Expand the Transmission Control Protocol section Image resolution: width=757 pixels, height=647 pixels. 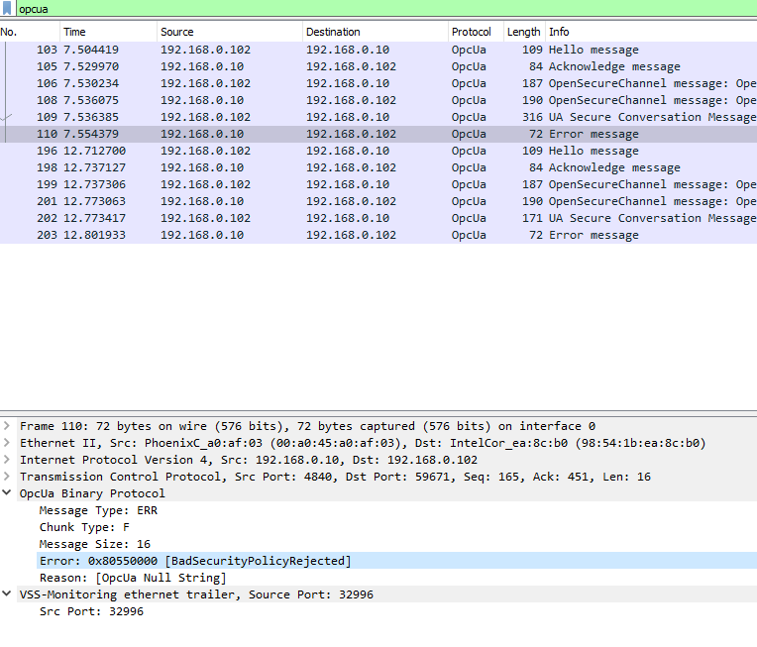click(x=8, y=477)
